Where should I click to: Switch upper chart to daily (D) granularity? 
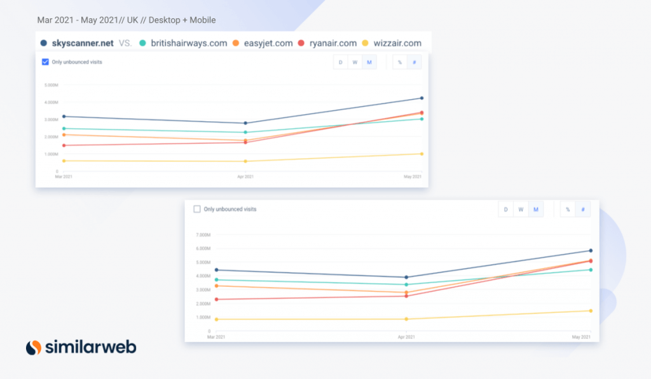click(x=341, y=62)
